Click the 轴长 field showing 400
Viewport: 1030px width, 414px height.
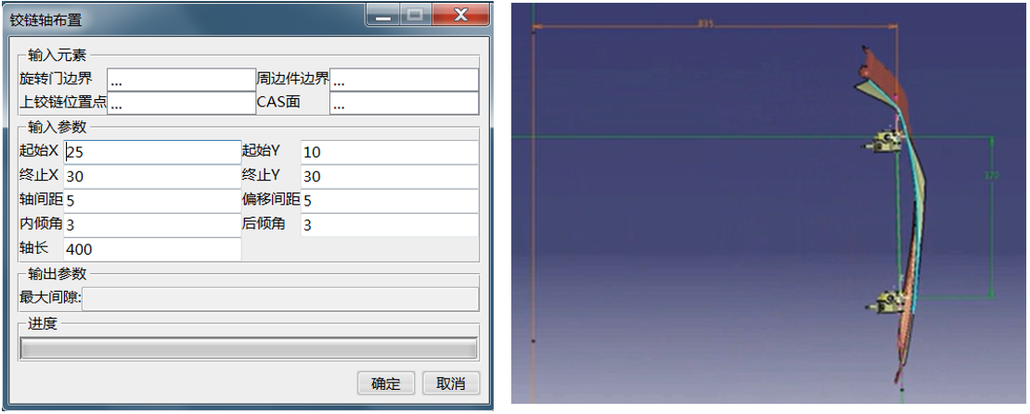click(x=152, y=249)
